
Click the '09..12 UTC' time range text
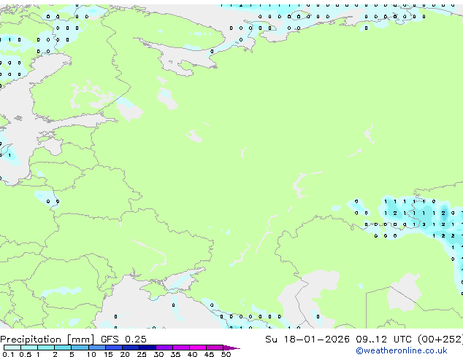pyautogui.click(x=383, y=340)
